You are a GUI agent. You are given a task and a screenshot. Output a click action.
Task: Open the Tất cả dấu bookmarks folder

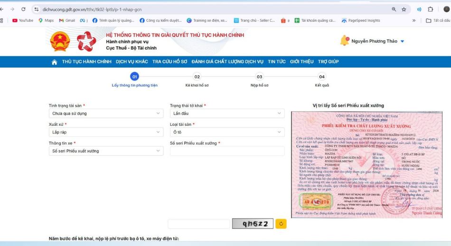(438, 20)
